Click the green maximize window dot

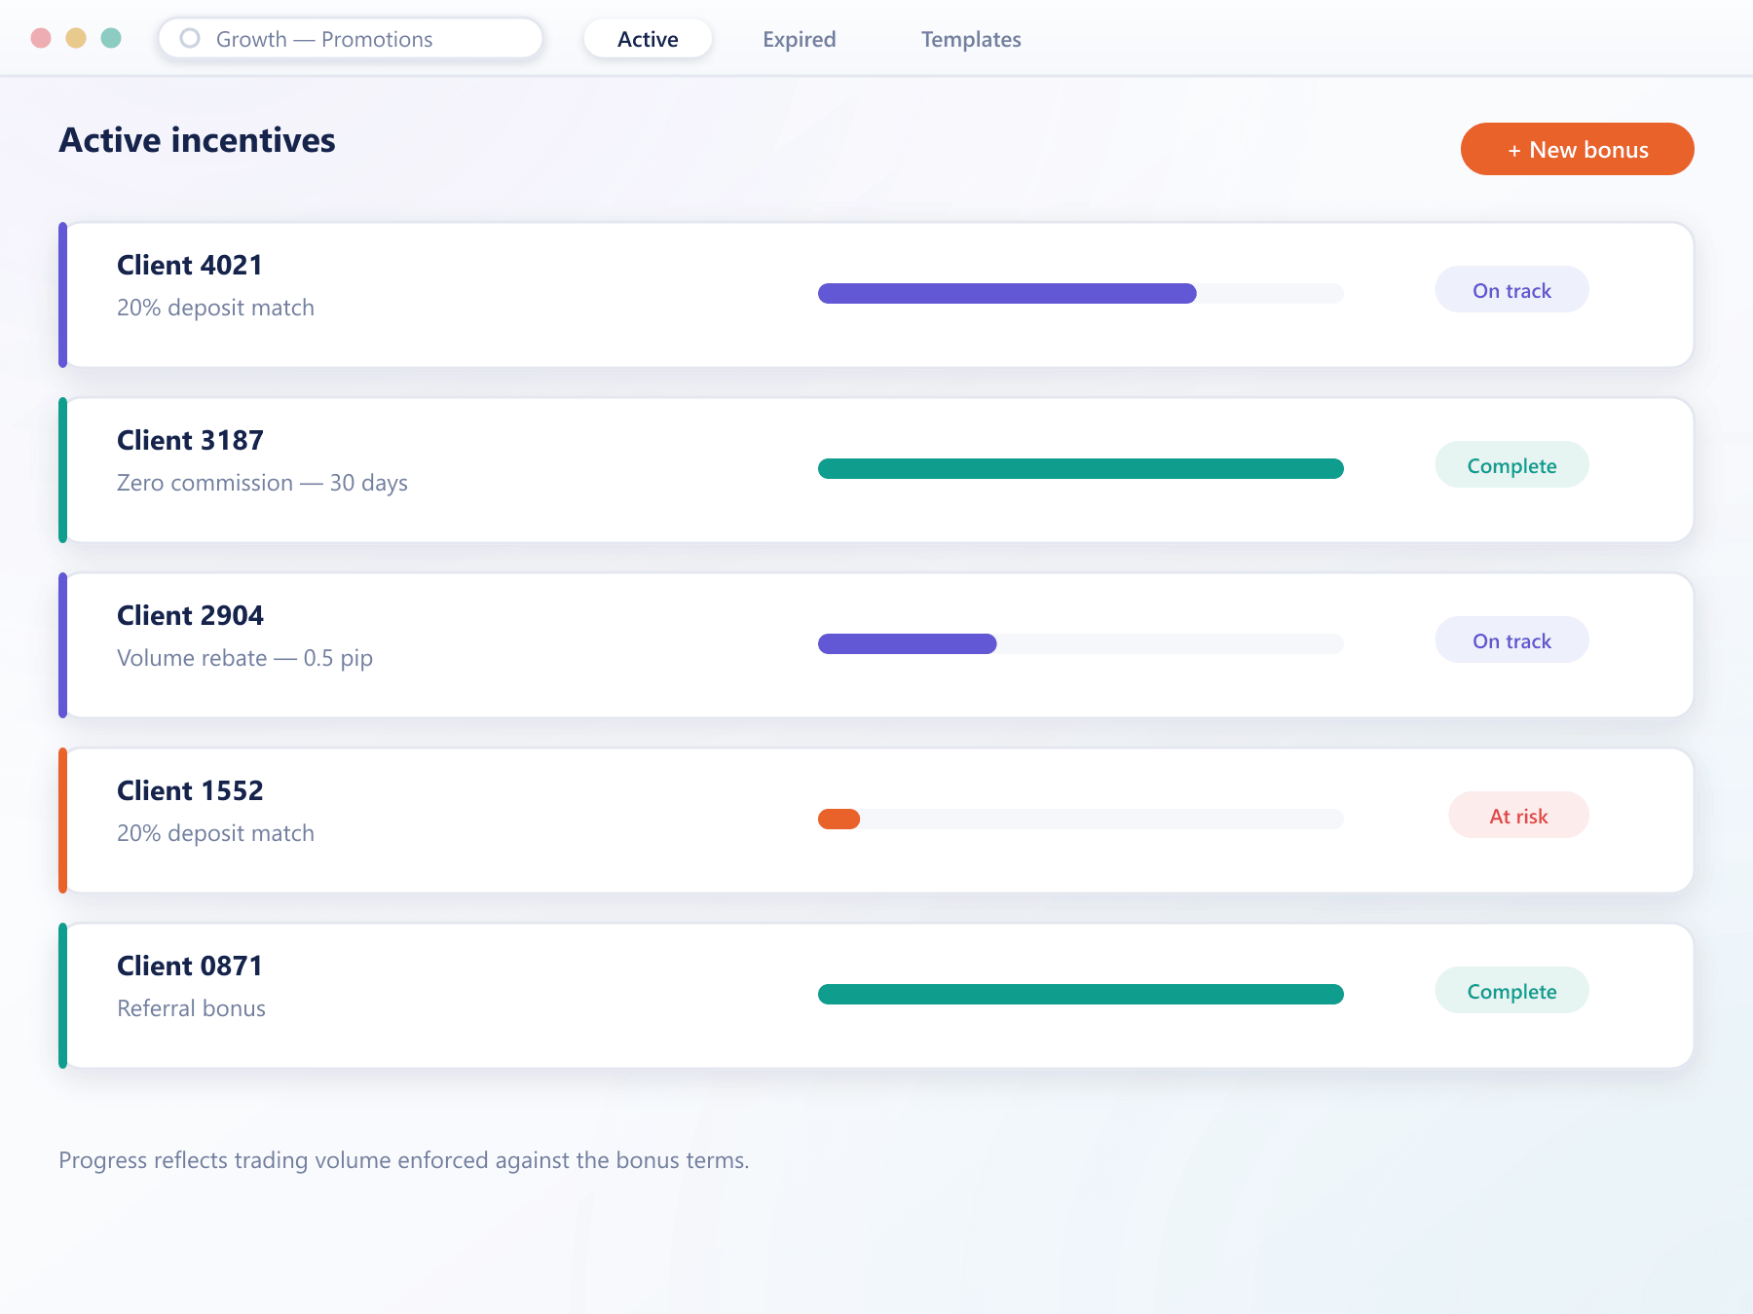[x=111, y=38]
